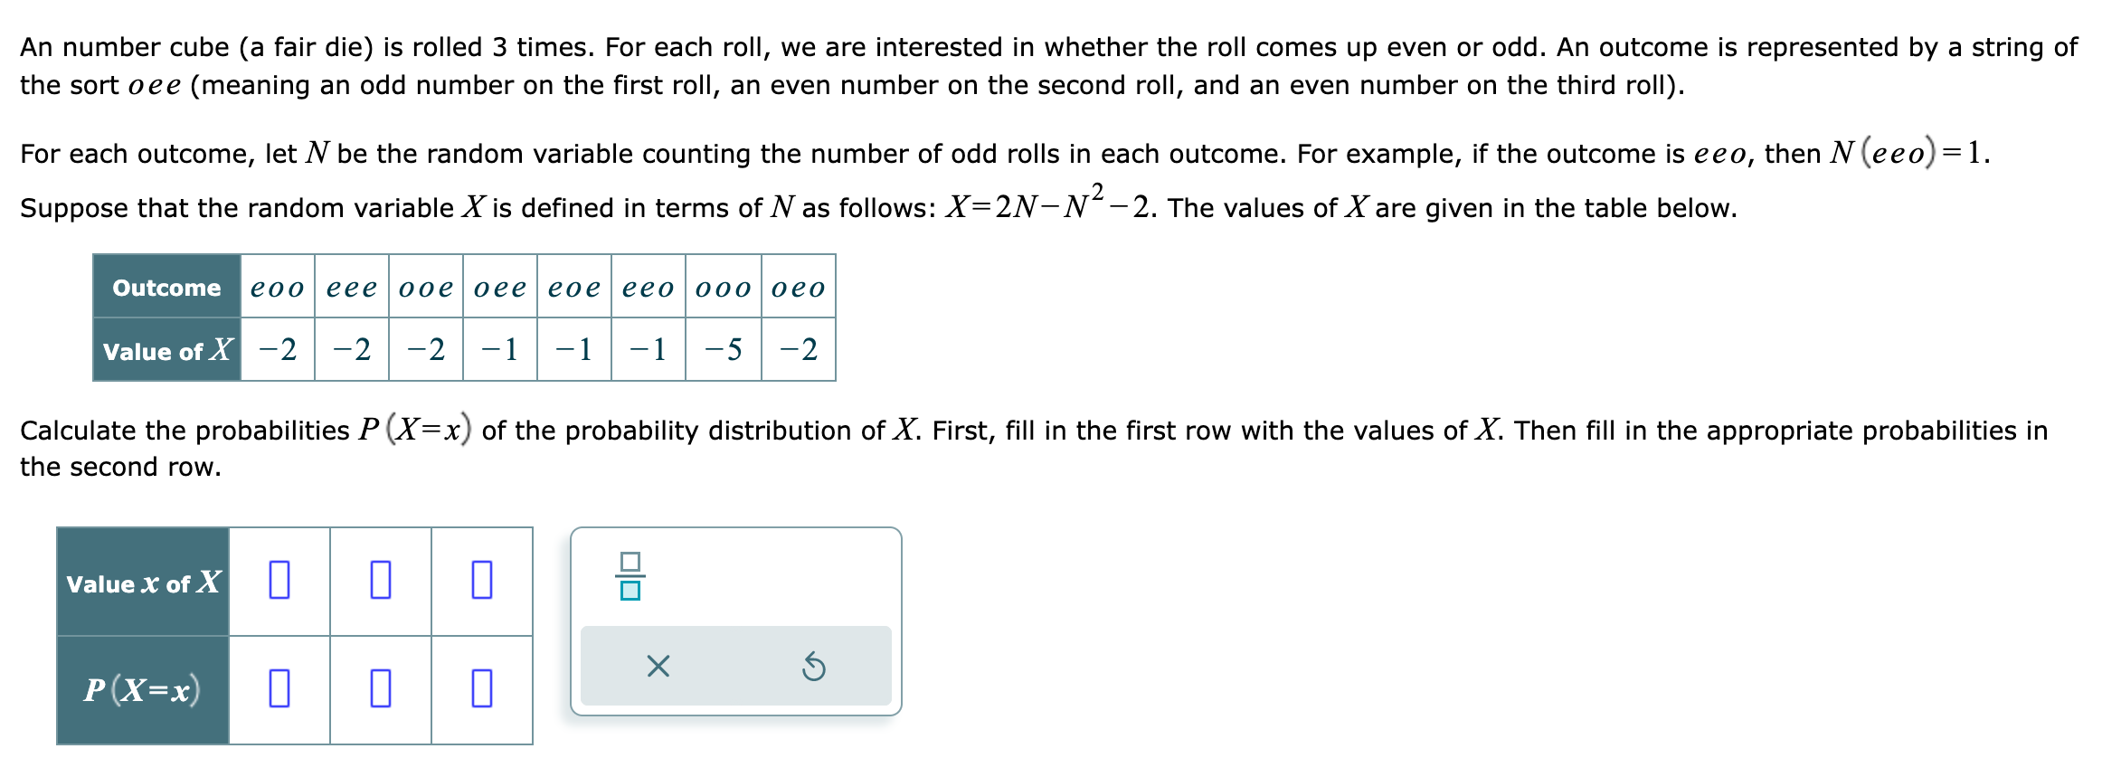Click the -5 value cell in the table
The image size is (2102, 758).
[722, 350]
